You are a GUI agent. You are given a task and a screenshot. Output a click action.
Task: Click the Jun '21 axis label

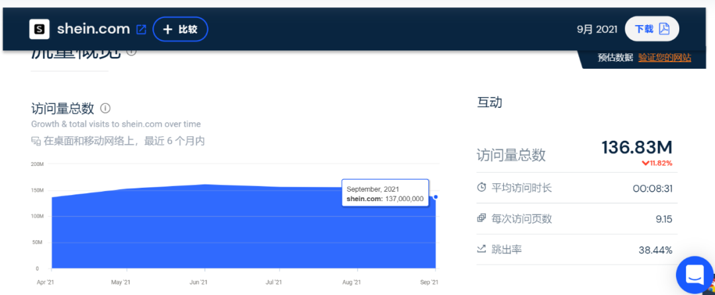pos(199,282)
